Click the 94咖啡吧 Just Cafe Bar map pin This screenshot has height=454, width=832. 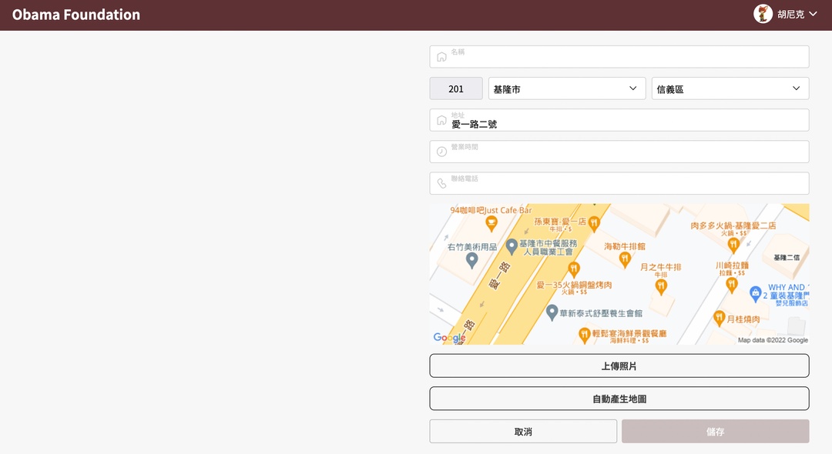tap(491, 224)
